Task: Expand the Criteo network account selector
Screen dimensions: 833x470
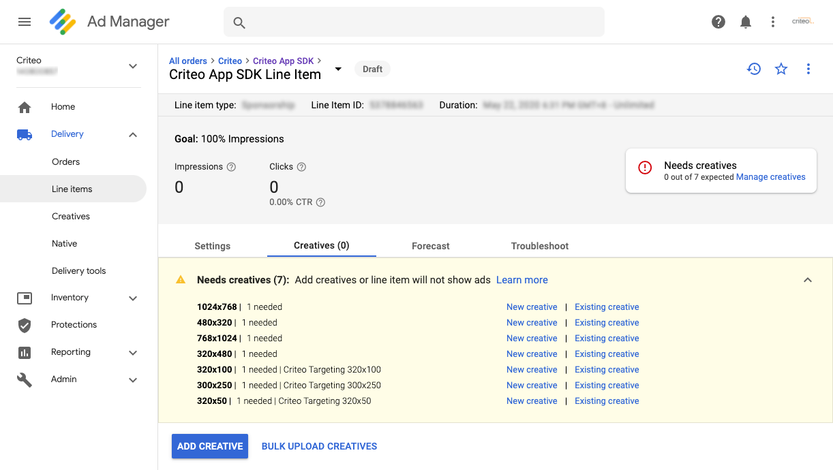Action: (x=133, y=66)
